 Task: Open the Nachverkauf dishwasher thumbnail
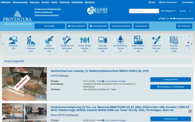tap(24, 84)
